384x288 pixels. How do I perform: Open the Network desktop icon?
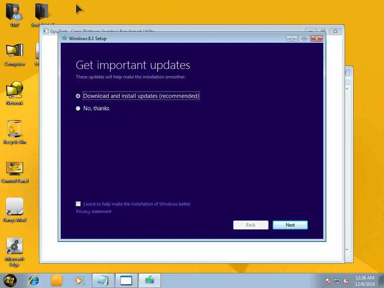pos(15,93)
